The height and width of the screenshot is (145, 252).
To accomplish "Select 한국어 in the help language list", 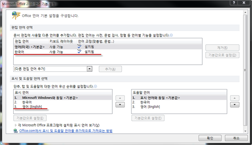I will pyautogui.click(x=179, y=102).
